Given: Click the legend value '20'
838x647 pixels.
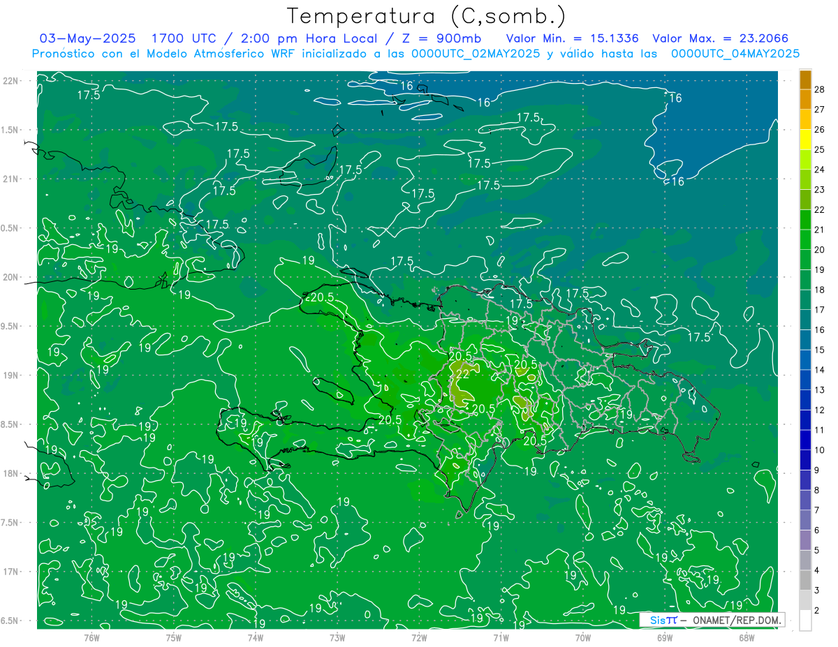Looking at the screenshot, I should [x=819, y=250].
